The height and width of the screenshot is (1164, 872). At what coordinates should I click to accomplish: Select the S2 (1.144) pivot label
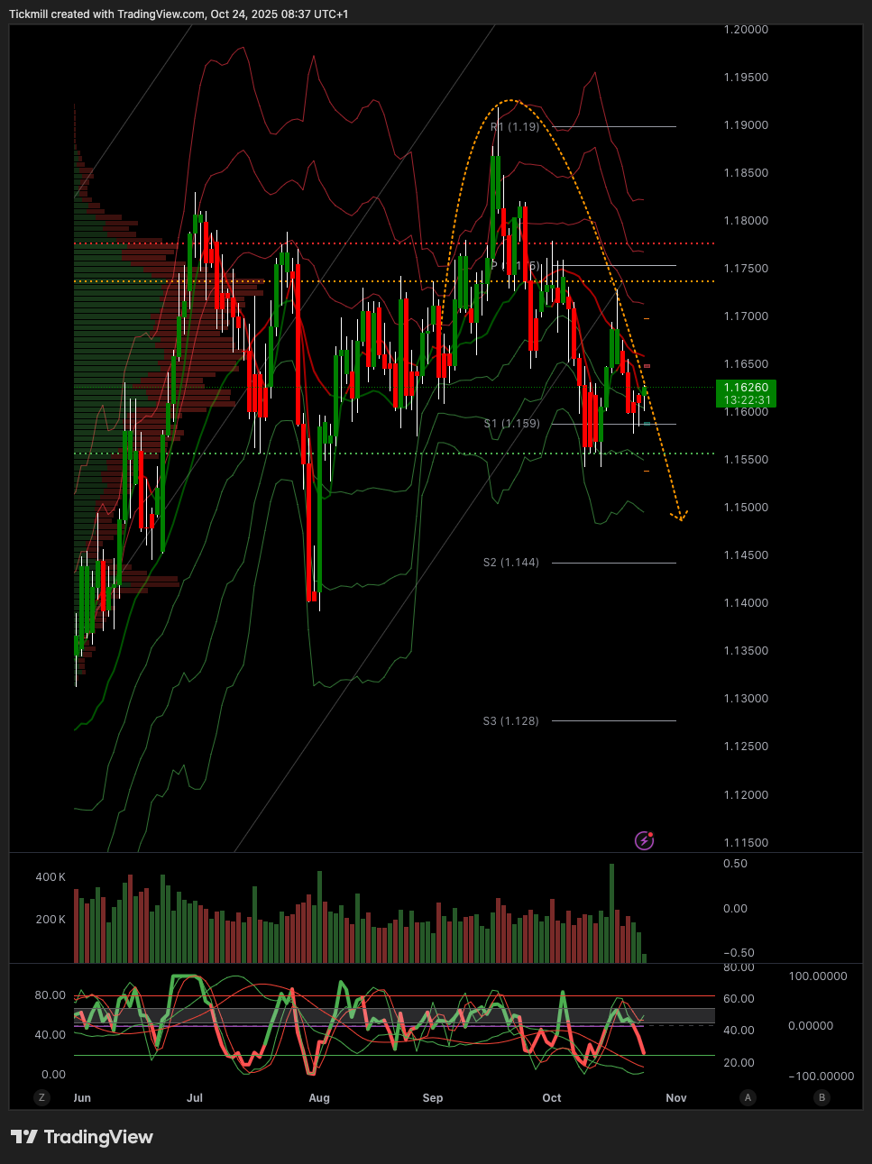coord(510,563)
